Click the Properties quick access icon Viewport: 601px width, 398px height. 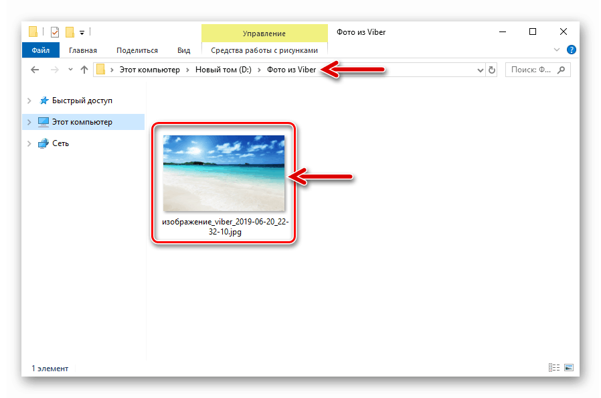click(x=55, y=32)
